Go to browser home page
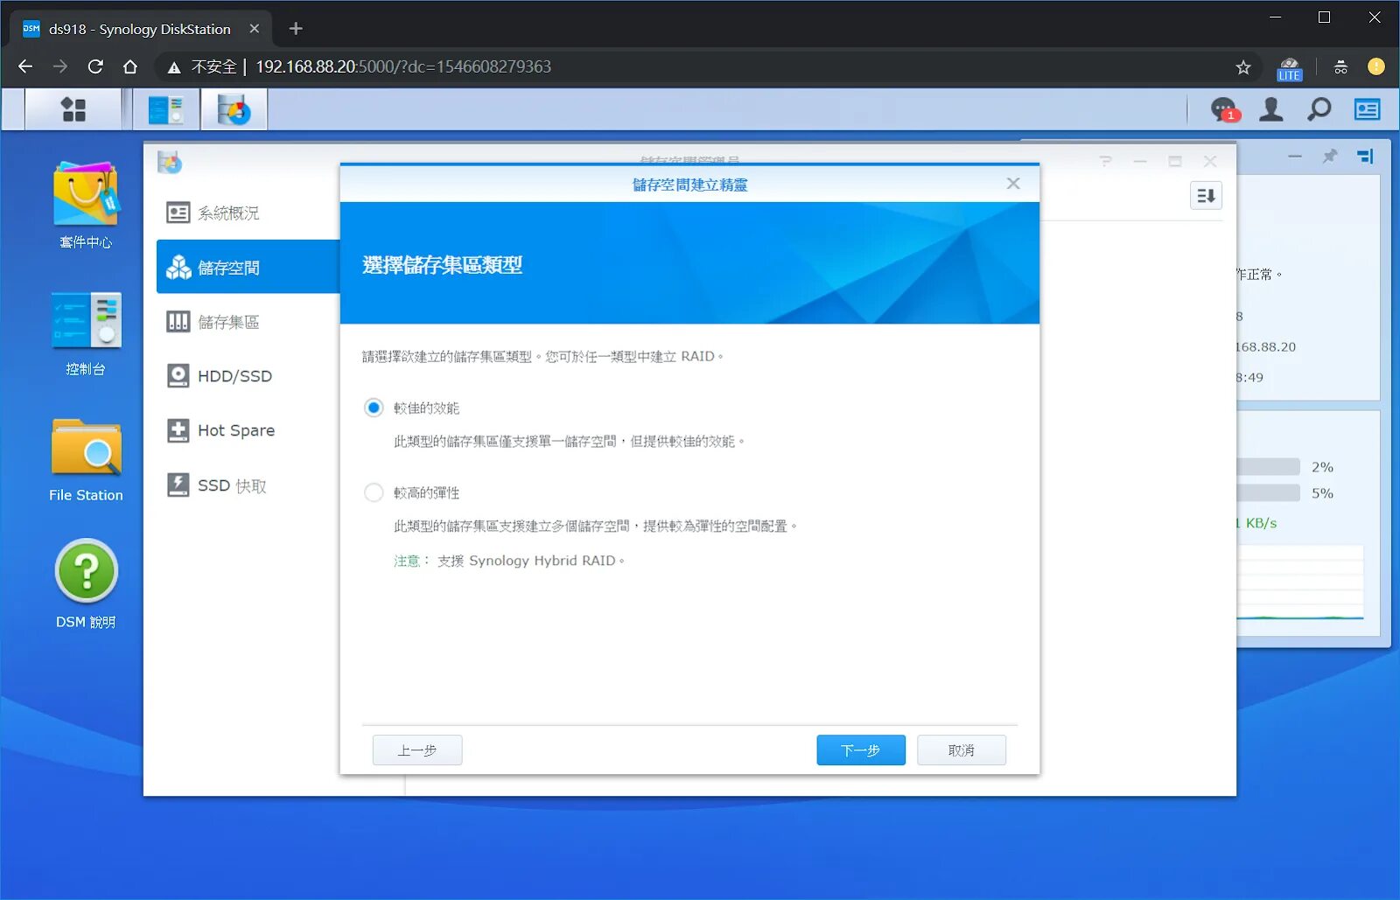Image resolution: width=1400 pixels, height=900 pixels. pos(130,66)
